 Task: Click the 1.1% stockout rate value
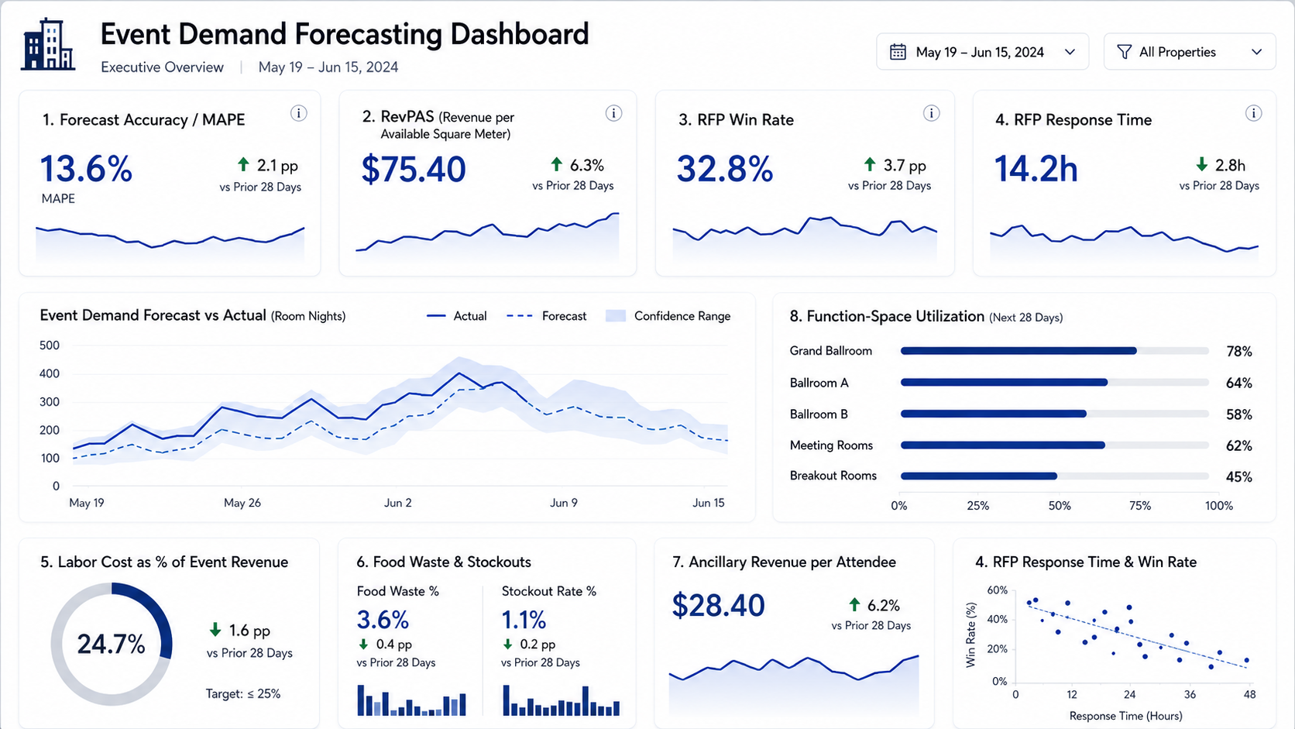[x=524, y=620]
